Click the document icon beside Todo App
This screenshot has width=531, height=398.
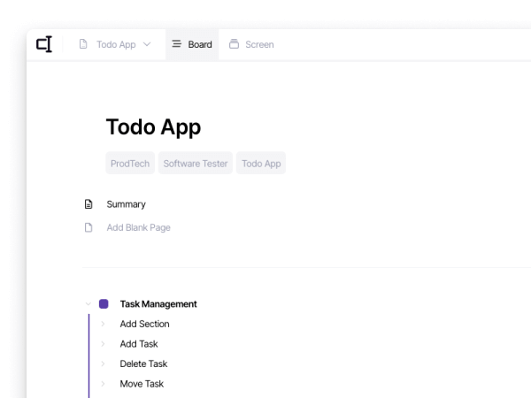click(83, 44)
